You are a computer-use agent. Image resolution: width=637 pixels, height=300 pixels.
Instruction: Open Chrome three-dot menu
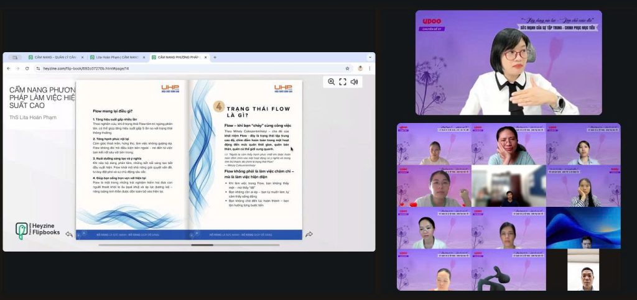coord(370,68)
